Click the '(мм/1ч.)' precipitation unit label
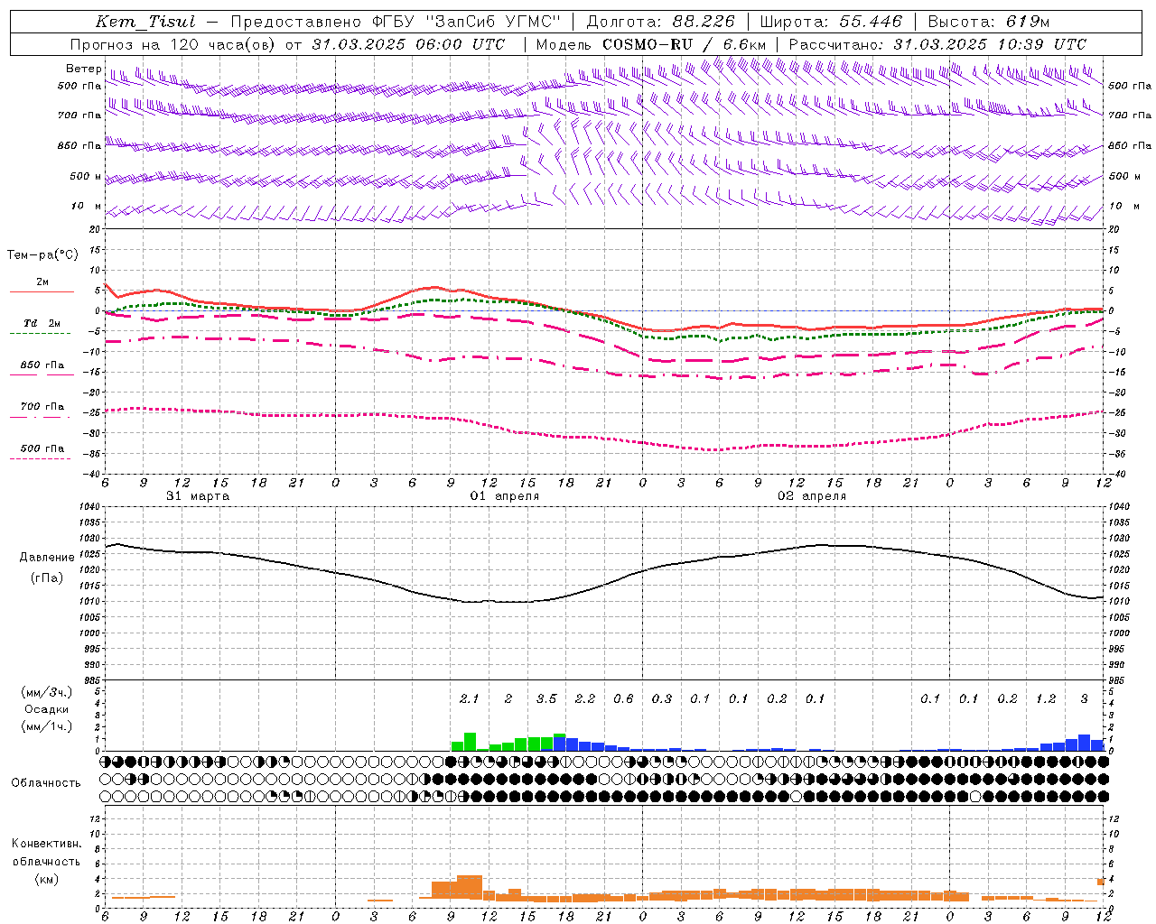The image size is (1156, 924). [46, 726]
